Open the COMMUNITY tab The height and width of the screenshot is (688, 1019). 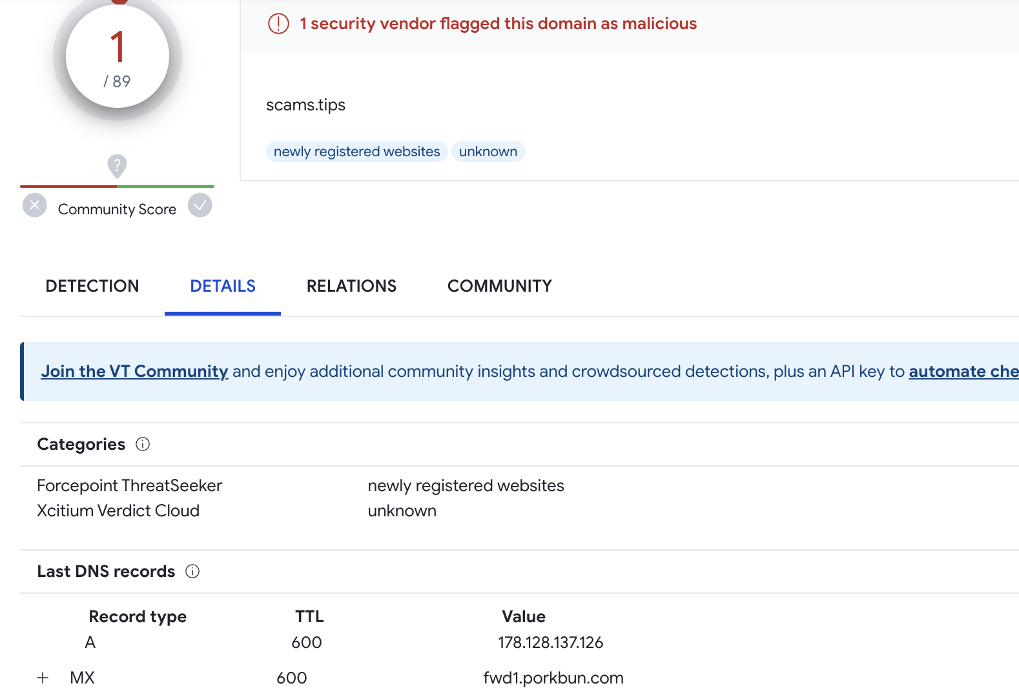pyautogui.click(x=500, y=286)
